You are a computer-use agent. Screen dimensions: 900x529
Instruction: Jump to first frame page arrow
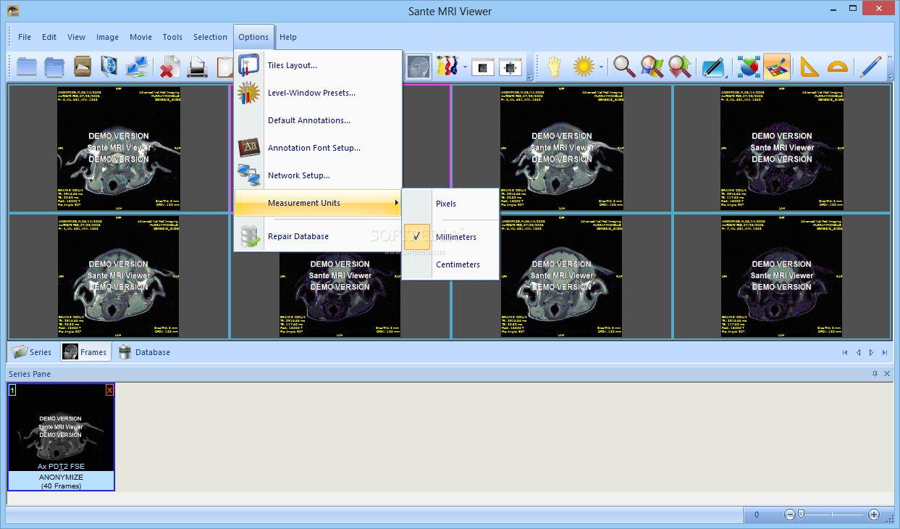tap(844, 353)
